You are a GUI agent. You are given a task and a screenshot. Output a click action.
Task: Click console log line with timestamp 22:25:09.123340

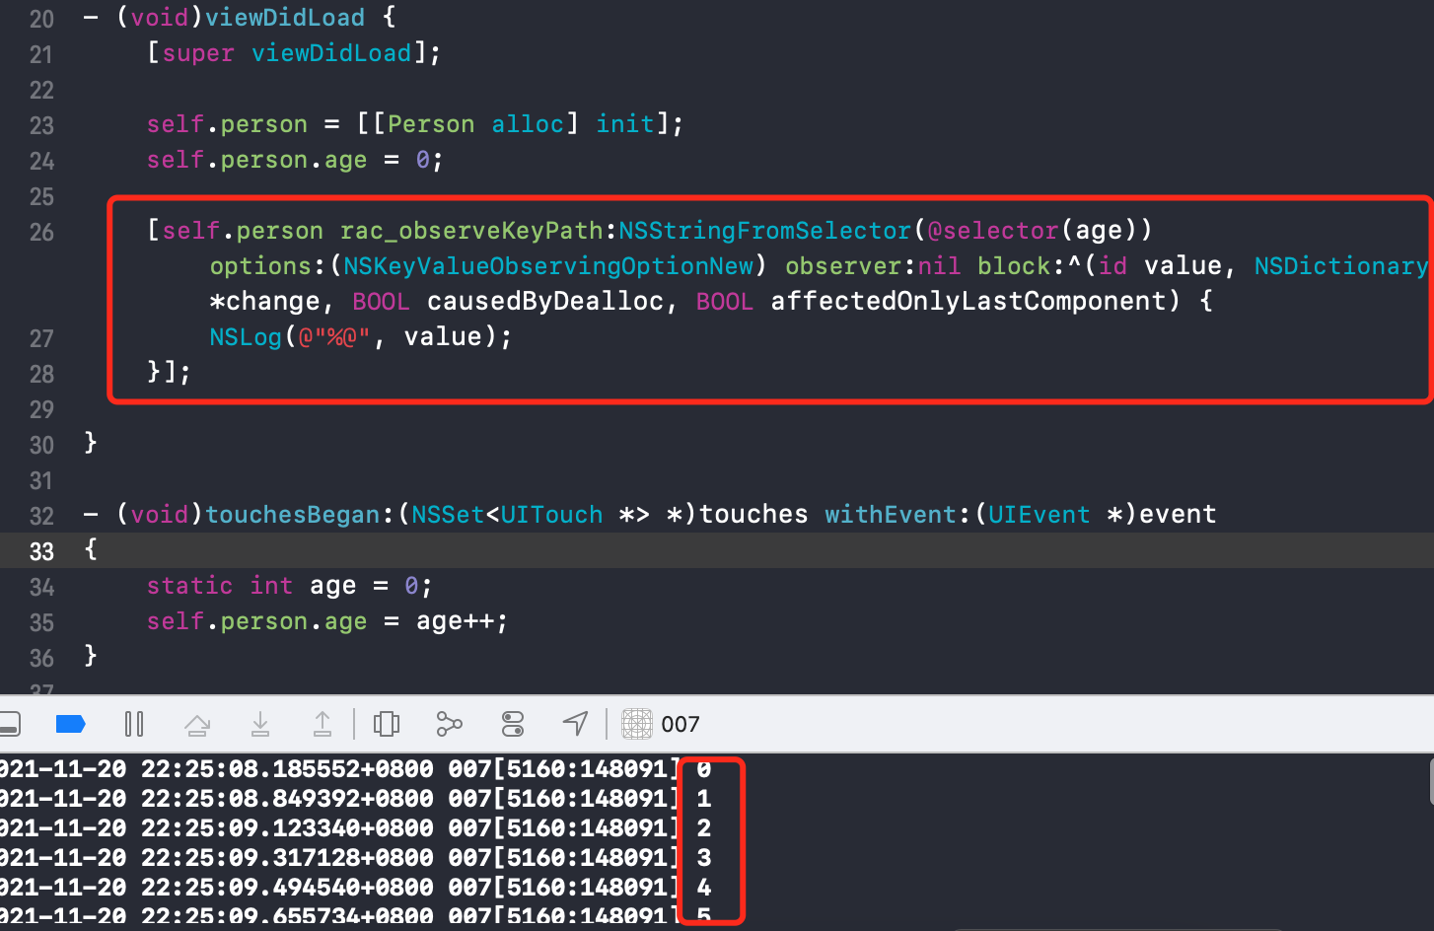click(355, 828)
